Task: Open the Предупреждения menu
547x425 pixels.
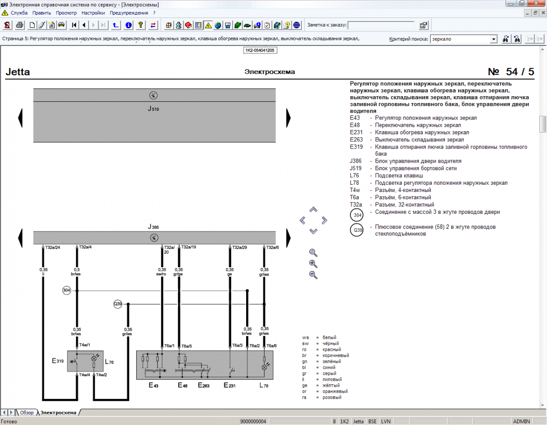Action: click(129, 13)
